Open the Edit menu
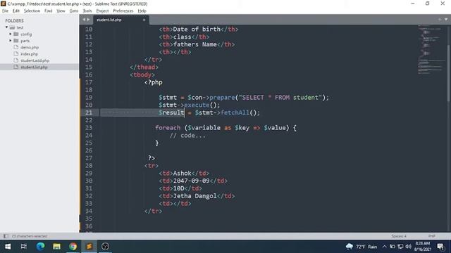Screen dimensions: 451x253 pos(16,11)
